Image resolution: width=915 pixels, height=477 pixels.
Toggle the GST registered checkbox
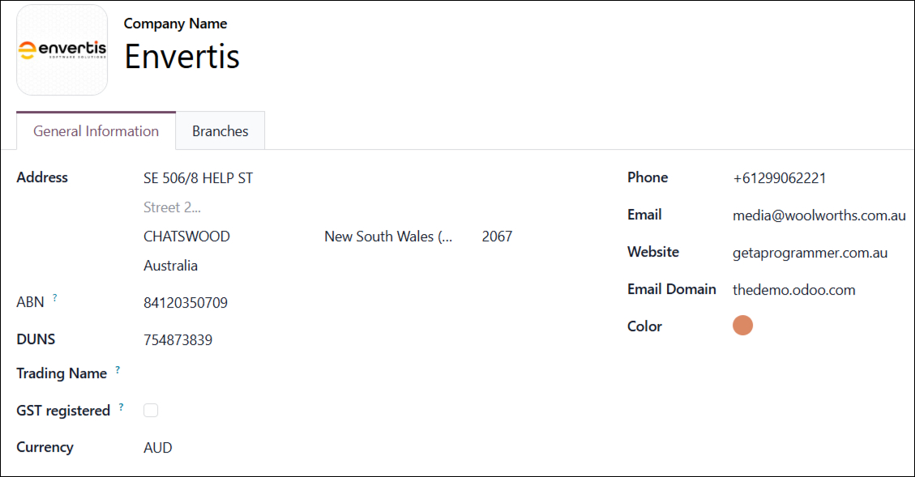[151, 411]
